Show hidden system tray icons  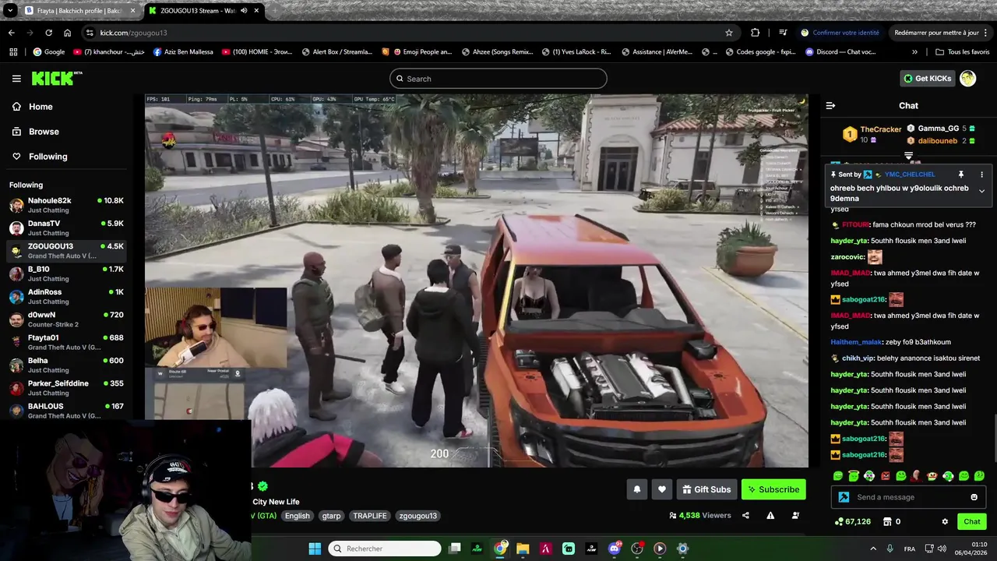click(872, 549)
